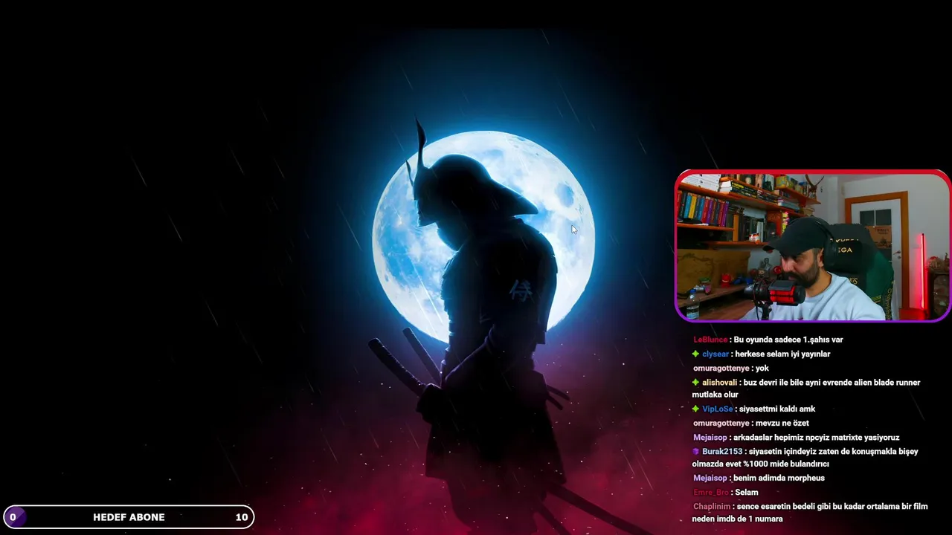Open VipLoSe's chat username

[x=717, y=409]
